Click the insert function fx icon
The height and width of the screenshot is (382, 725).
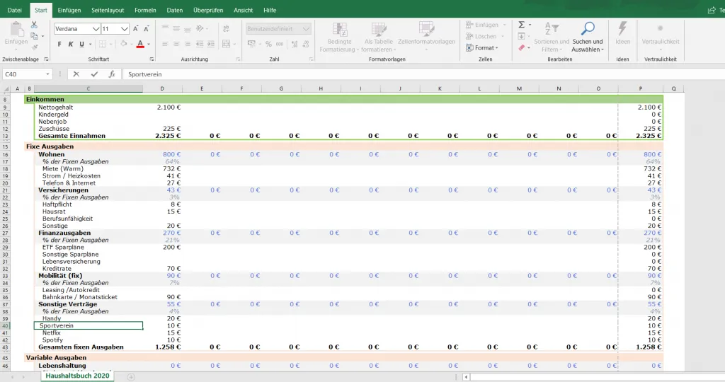coord(112,74)
